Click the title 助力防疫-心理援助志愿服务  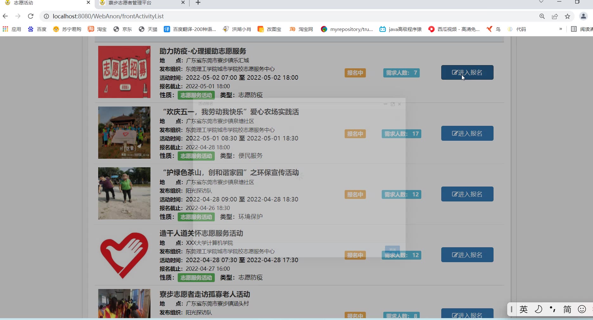click(203, 51)
